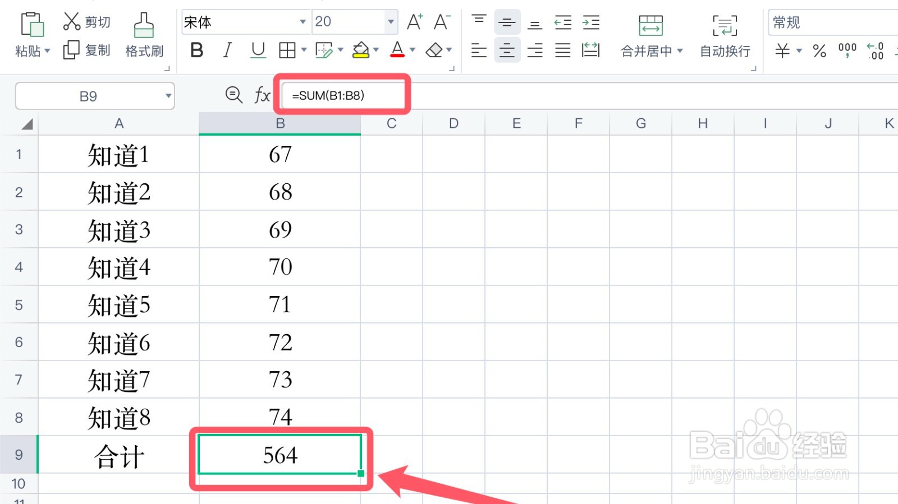Apply the currency ¥ format
Screen dimensions: 898x504
point(782,51)
